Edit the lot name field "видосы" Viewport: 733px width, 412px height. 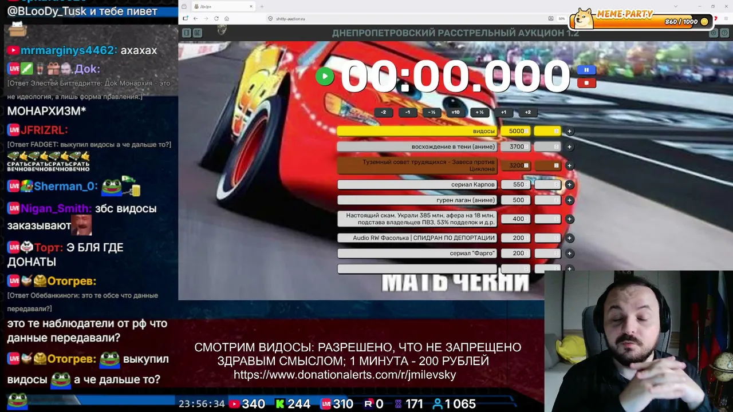click(417, 132)
